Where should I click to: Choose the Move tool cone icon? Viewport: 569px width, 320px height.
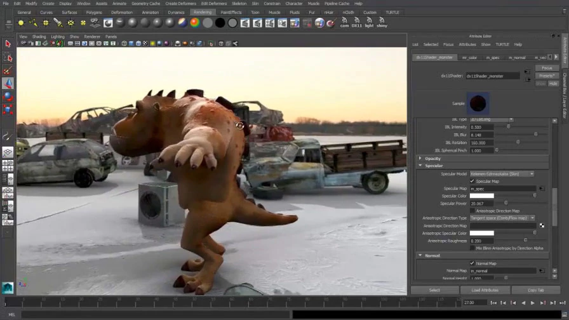8,83
